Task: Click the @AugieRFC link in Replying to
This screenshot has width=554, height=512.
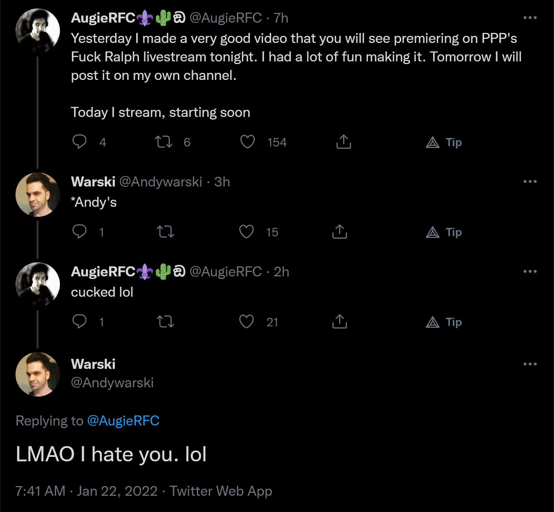Action: coord(123,421)
